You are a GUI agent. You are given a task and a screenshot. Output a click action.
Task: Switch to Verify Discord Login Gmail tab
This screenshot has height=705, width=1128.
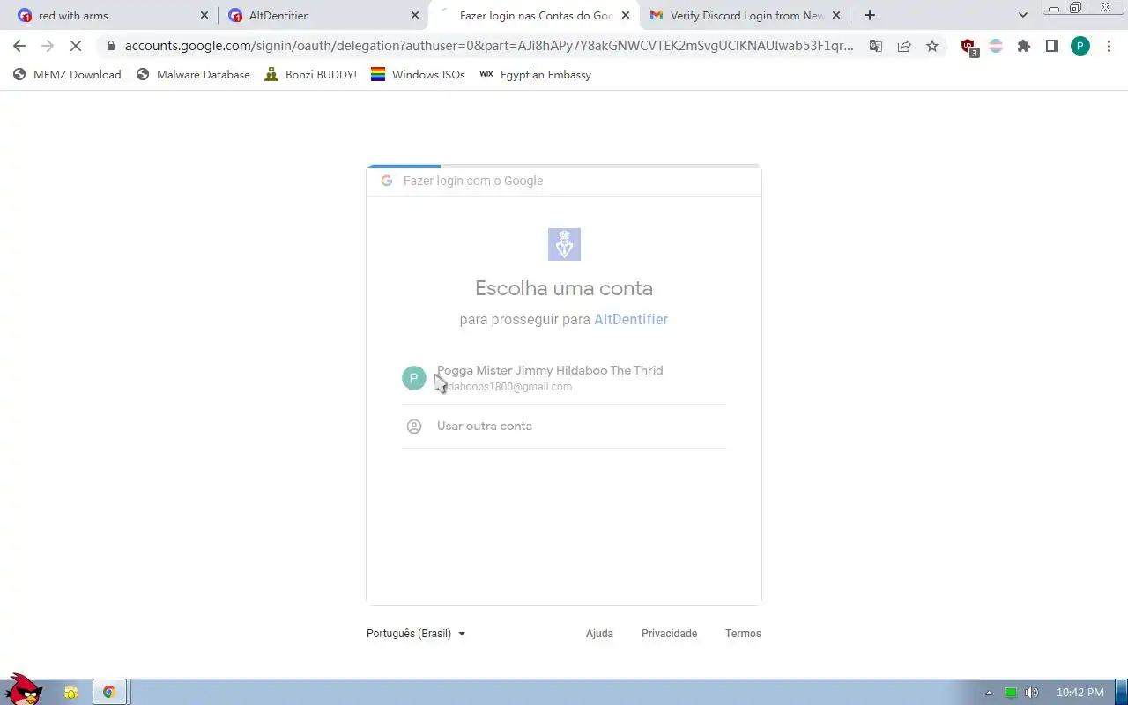coord(746,15)
